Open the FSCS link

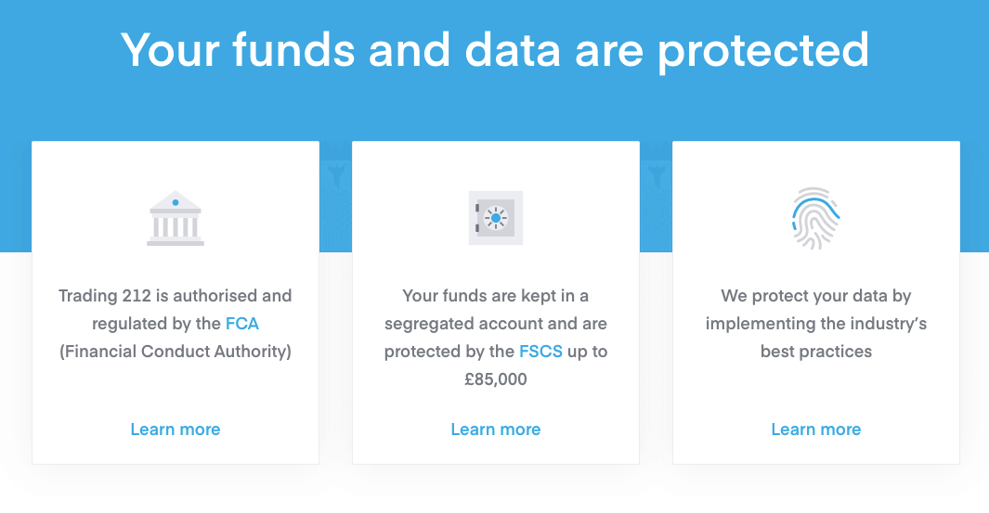coord(540,352)
